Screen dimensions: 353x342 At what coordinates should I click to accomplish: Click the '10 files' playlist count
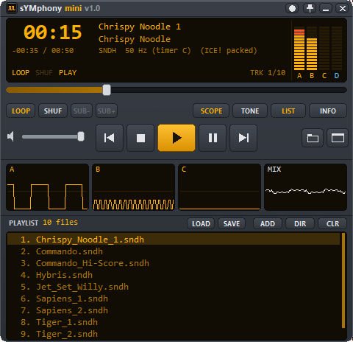point(60,223)
